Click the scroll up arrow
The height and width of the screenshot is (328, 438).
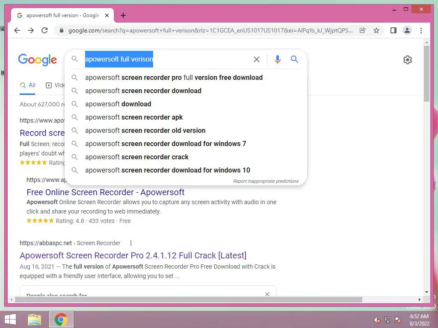[x=426, y=42]
